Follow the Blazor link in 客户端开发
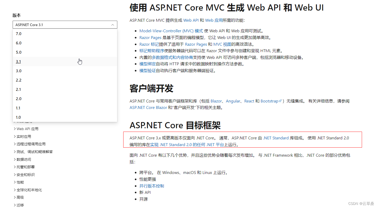This screenshot has width=378, height=208. coord(216,101)
